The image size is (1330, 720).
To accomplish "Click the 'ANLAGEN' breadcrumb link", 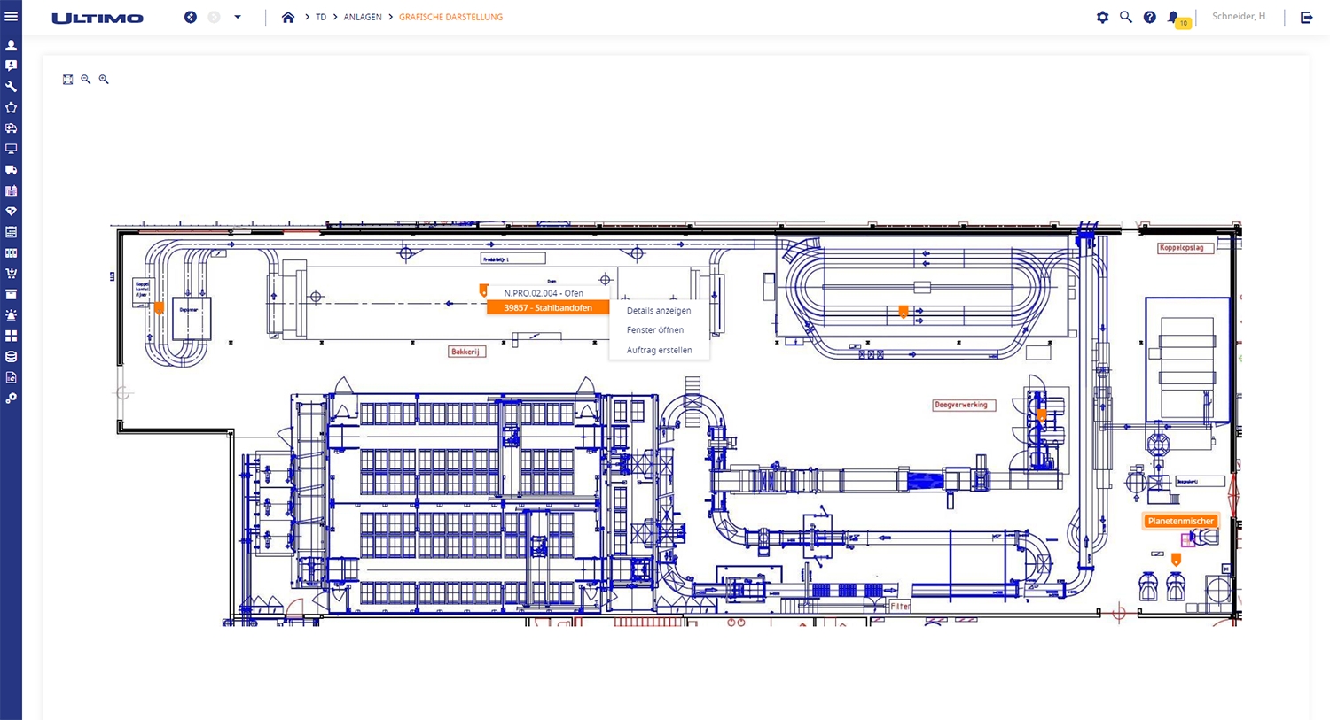I will click(363, 17).
